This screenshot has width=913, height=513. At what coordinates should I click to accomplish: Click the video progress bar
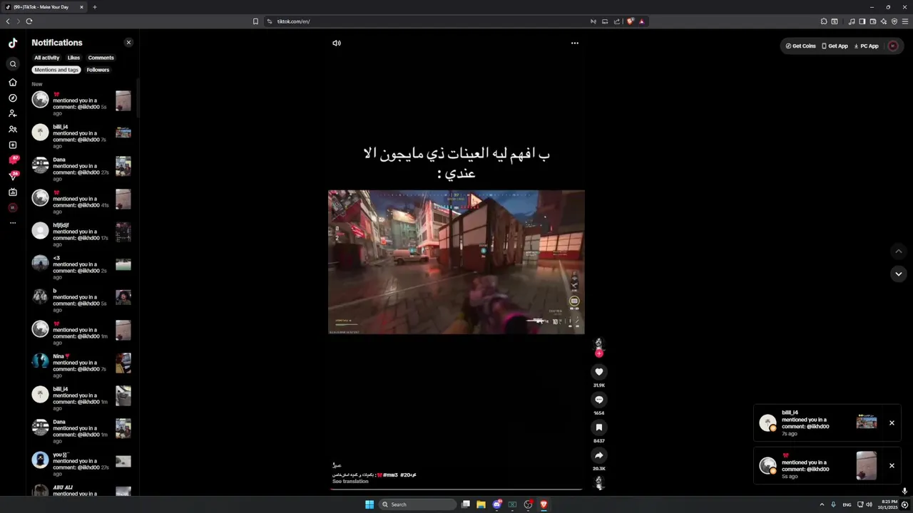456,489
